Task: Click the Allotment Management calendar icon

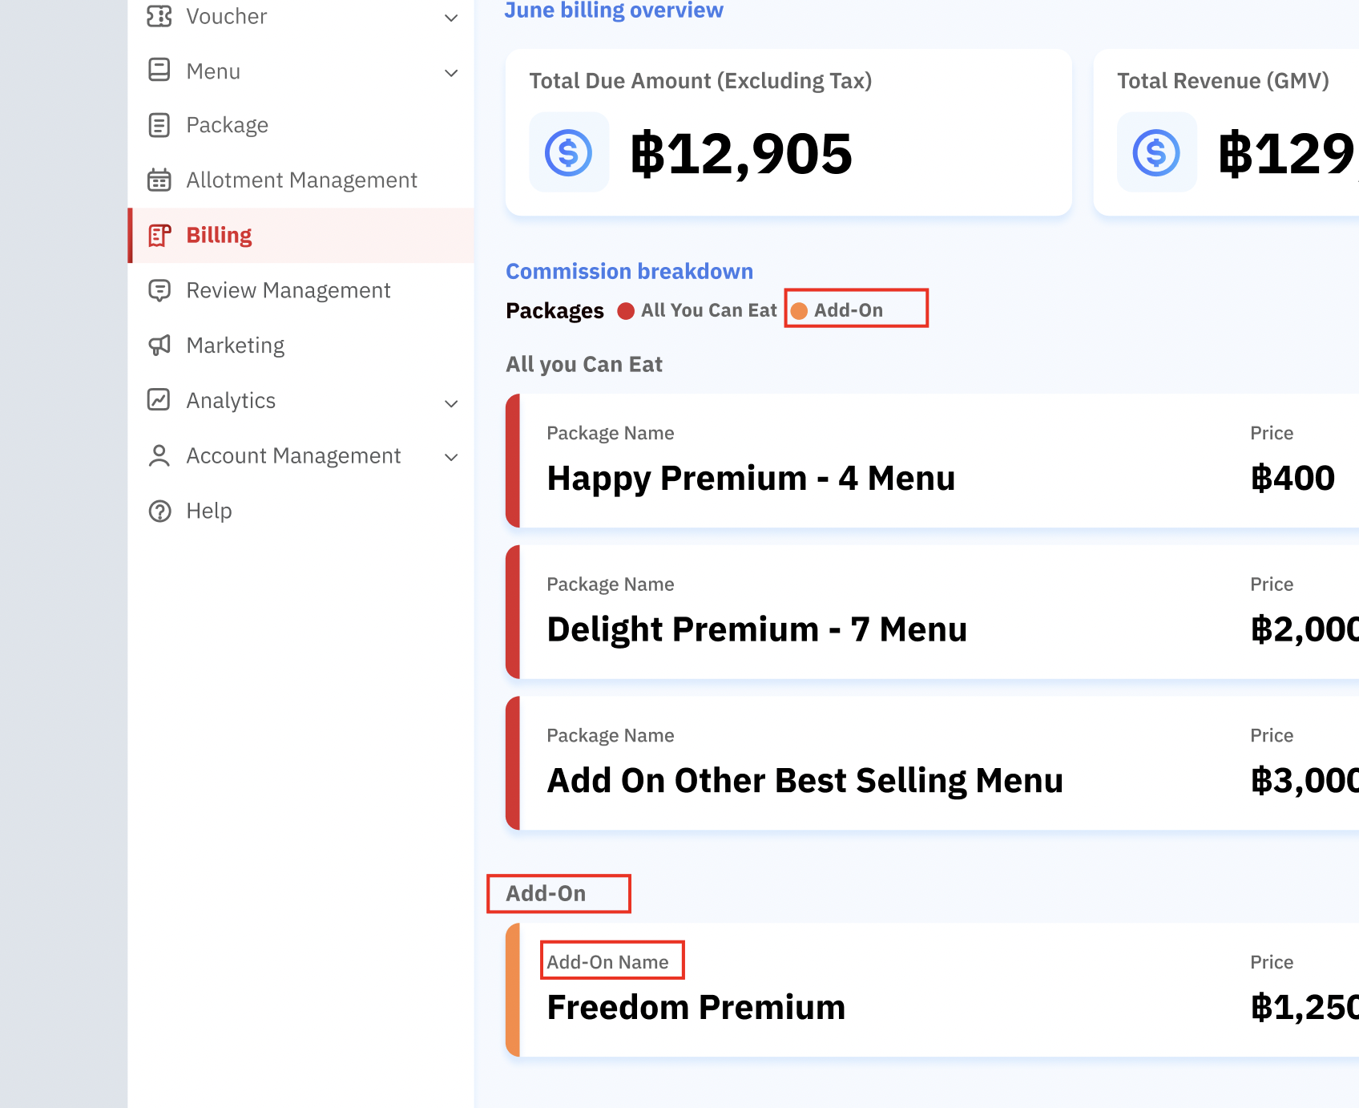Action: (159, 180)
